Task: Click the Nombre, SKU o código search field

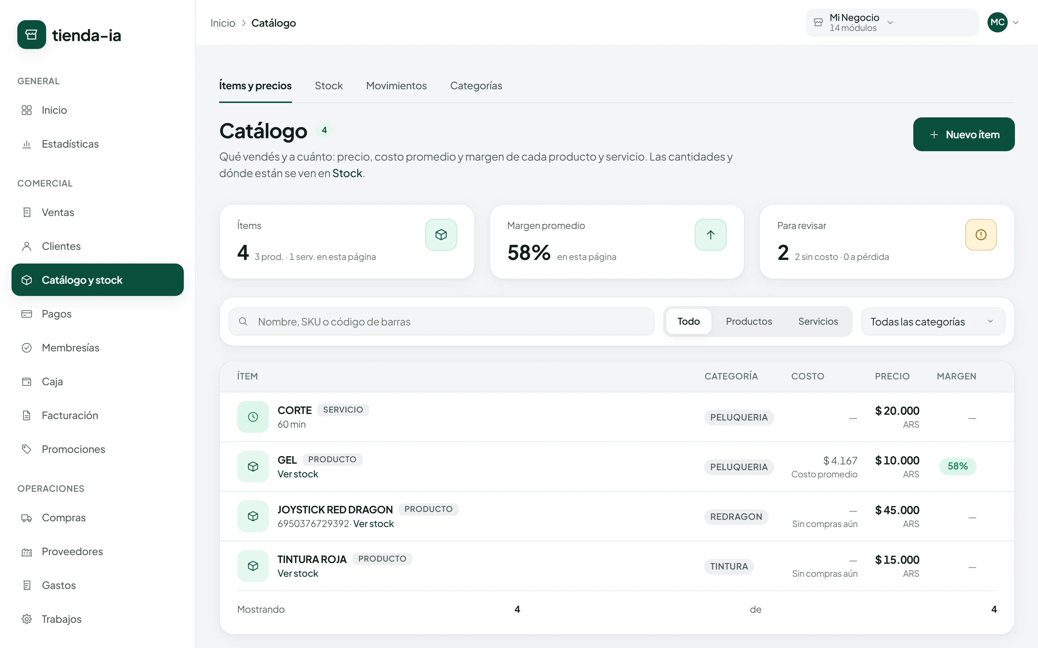Action: (442, 322)
